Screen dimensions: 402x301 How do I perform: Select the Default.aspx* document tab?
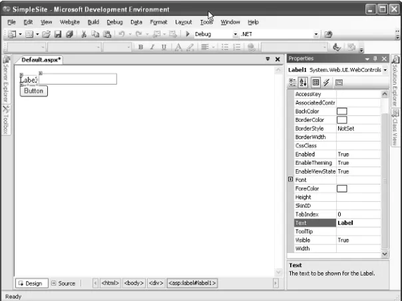(41, 60)
